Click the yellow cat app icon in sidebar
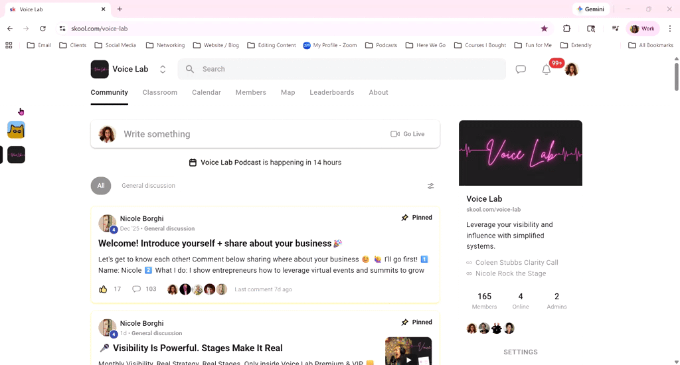 coord(16,130)
